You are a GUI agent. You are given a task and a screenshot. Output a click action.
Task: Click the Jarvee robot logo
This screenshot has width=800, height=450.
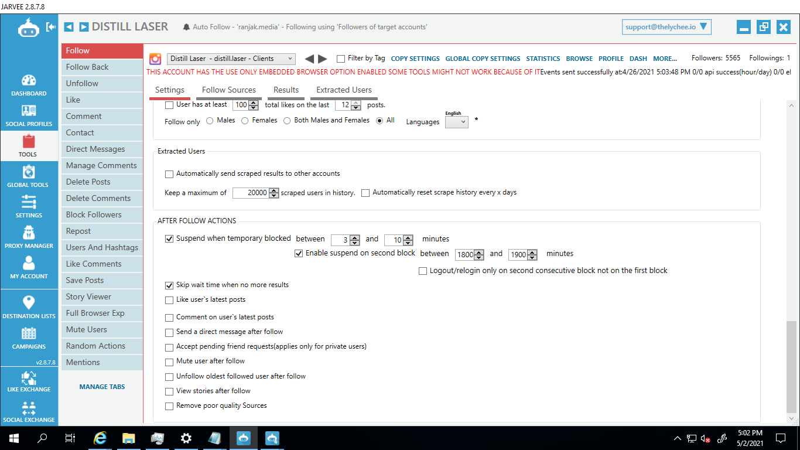coord(28,28)
